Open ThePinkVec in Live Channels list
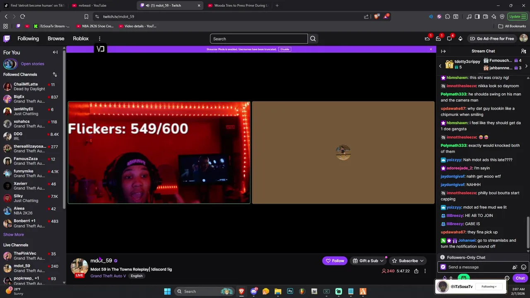Image resolution: width=530 pixels, height=298 pixels. (31, 256)
